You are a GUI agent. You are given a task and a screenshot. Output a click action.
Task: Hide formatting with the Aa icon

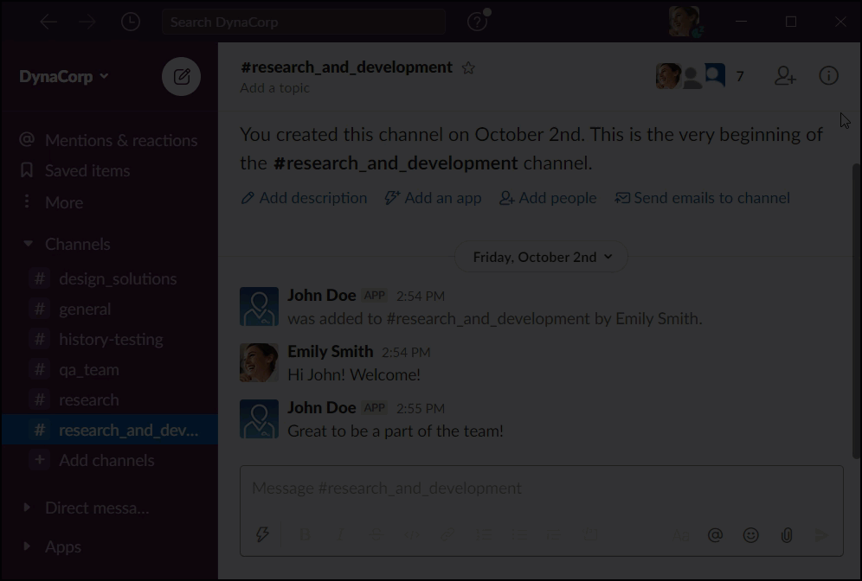click(x=680, y=535)
